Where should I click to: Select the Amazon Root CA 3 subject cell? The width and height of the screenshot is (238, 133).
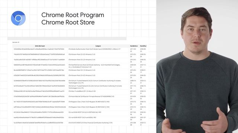click(82, 54)
